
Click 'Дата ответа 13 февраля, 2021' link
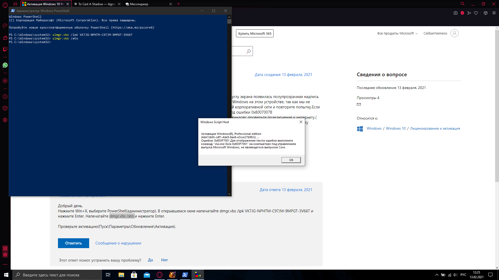tap(286, 190)
